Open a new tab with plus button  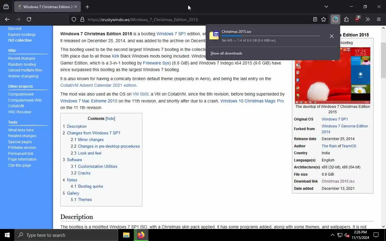coord(87,7)
